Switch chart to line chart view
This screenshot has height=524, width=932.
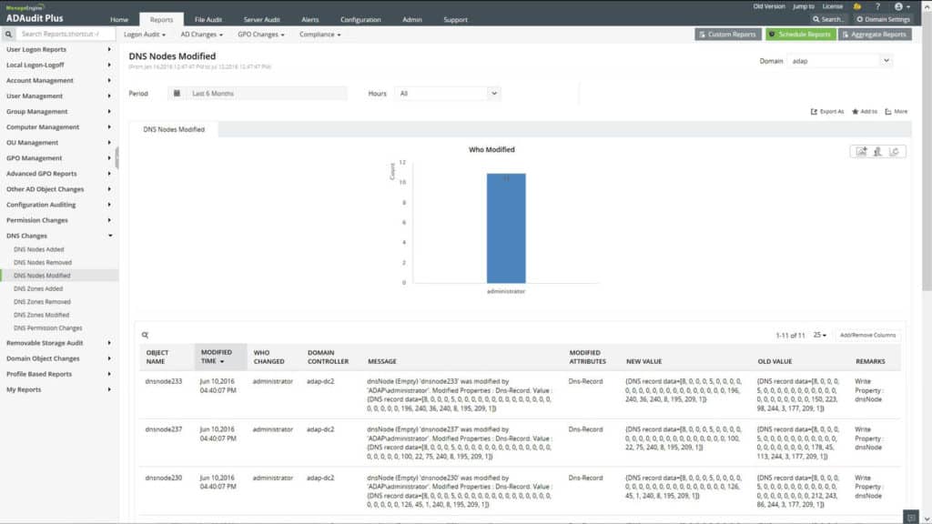coord(894,151)
